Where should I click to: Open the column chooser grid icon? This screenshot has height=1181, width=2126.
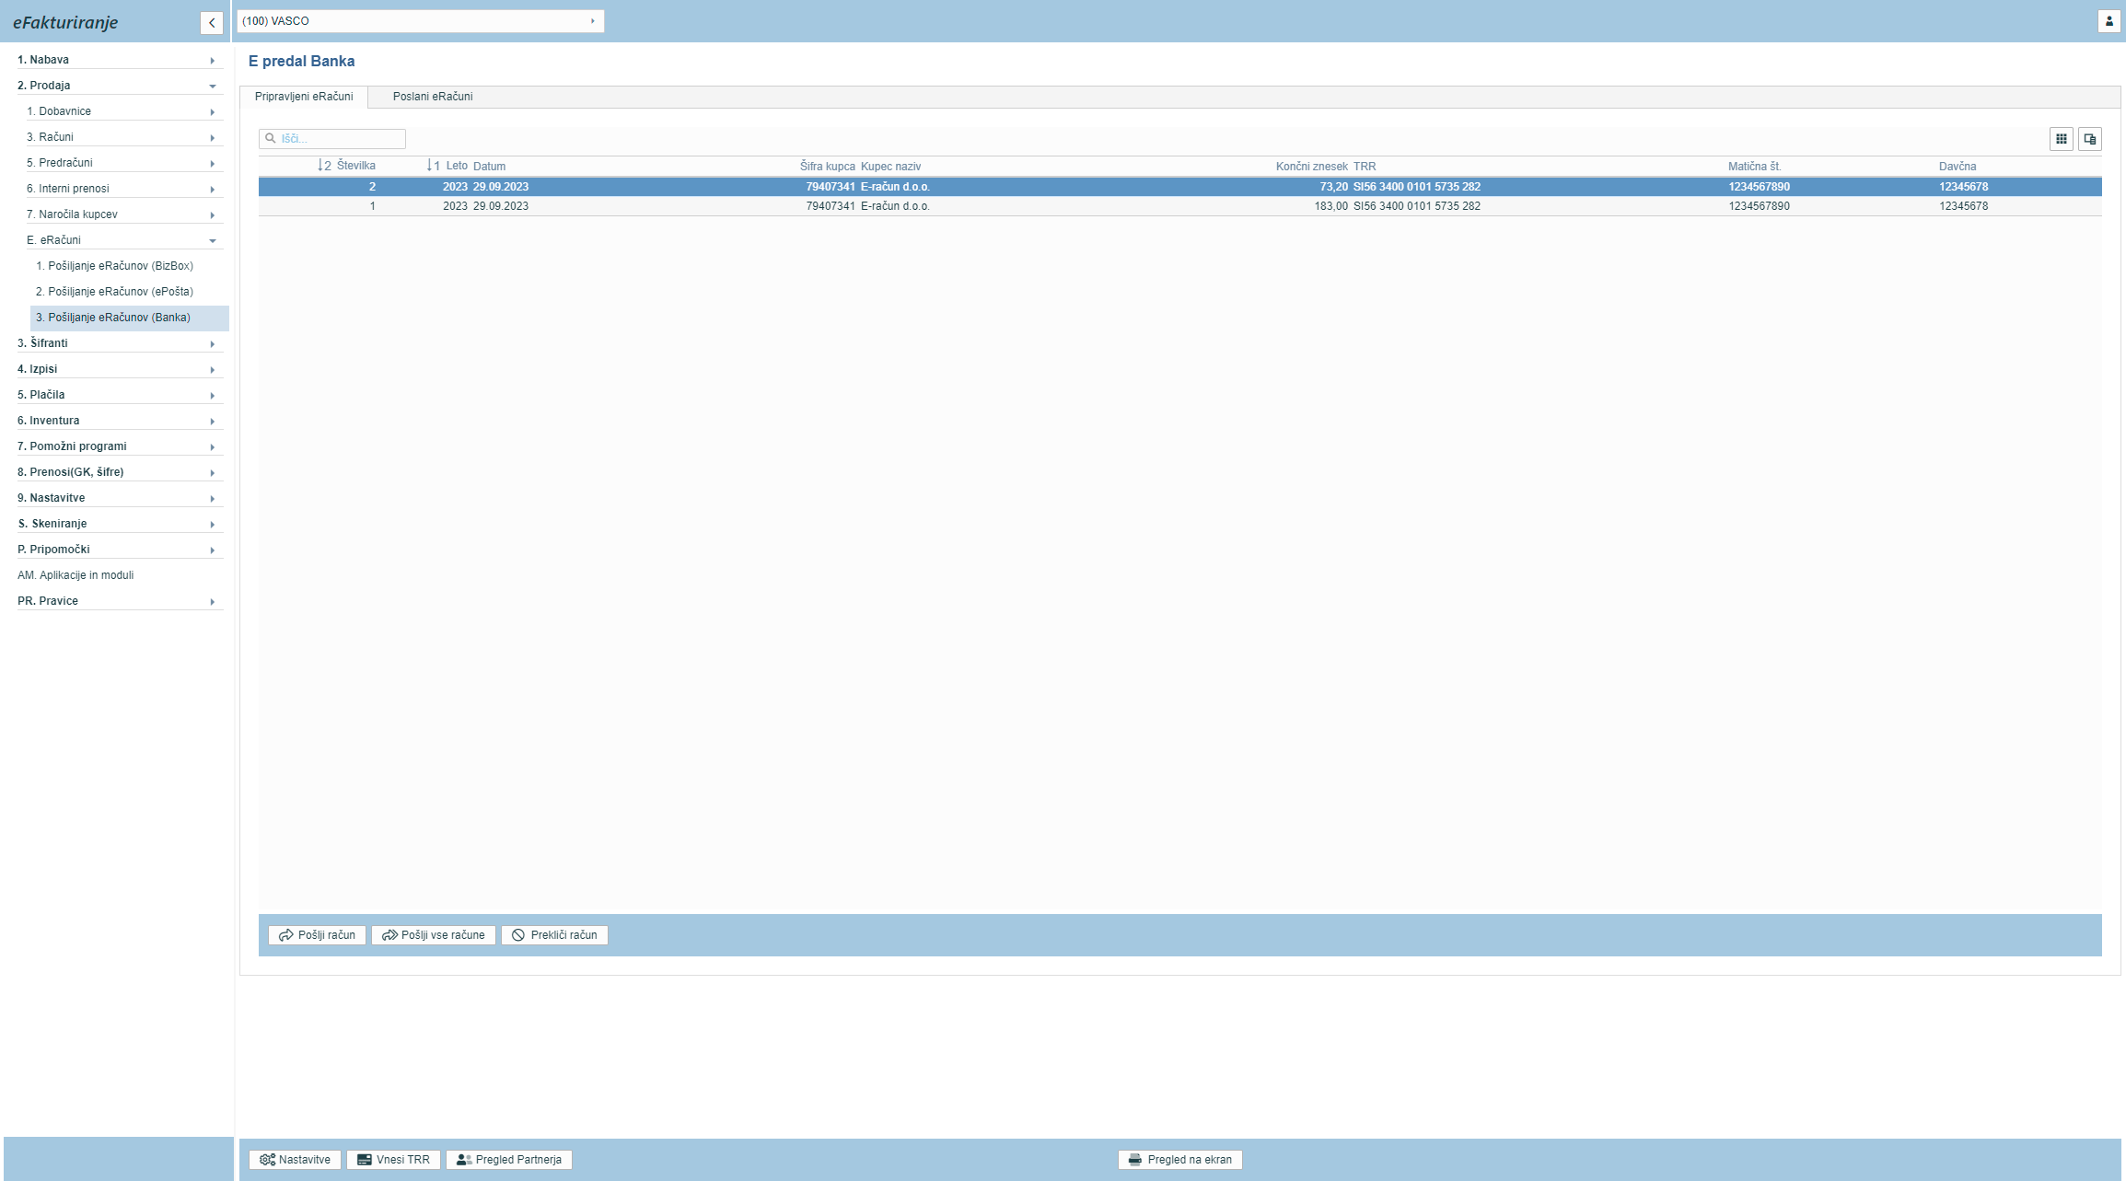point(2062,139)
